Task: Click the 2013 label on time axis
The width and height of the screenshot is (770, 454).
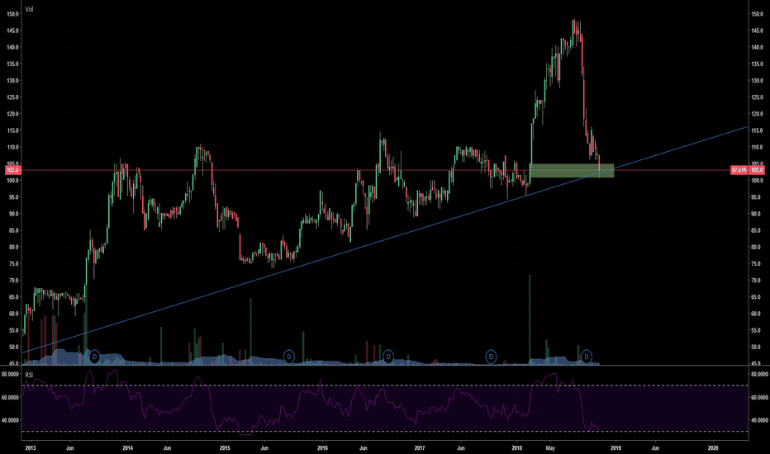Action: click(x=30, y=448)
